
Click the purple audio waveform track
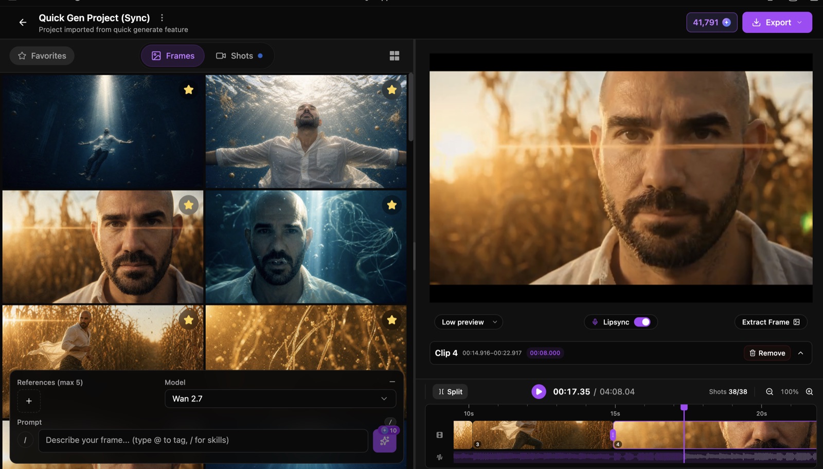pos(635,457)
